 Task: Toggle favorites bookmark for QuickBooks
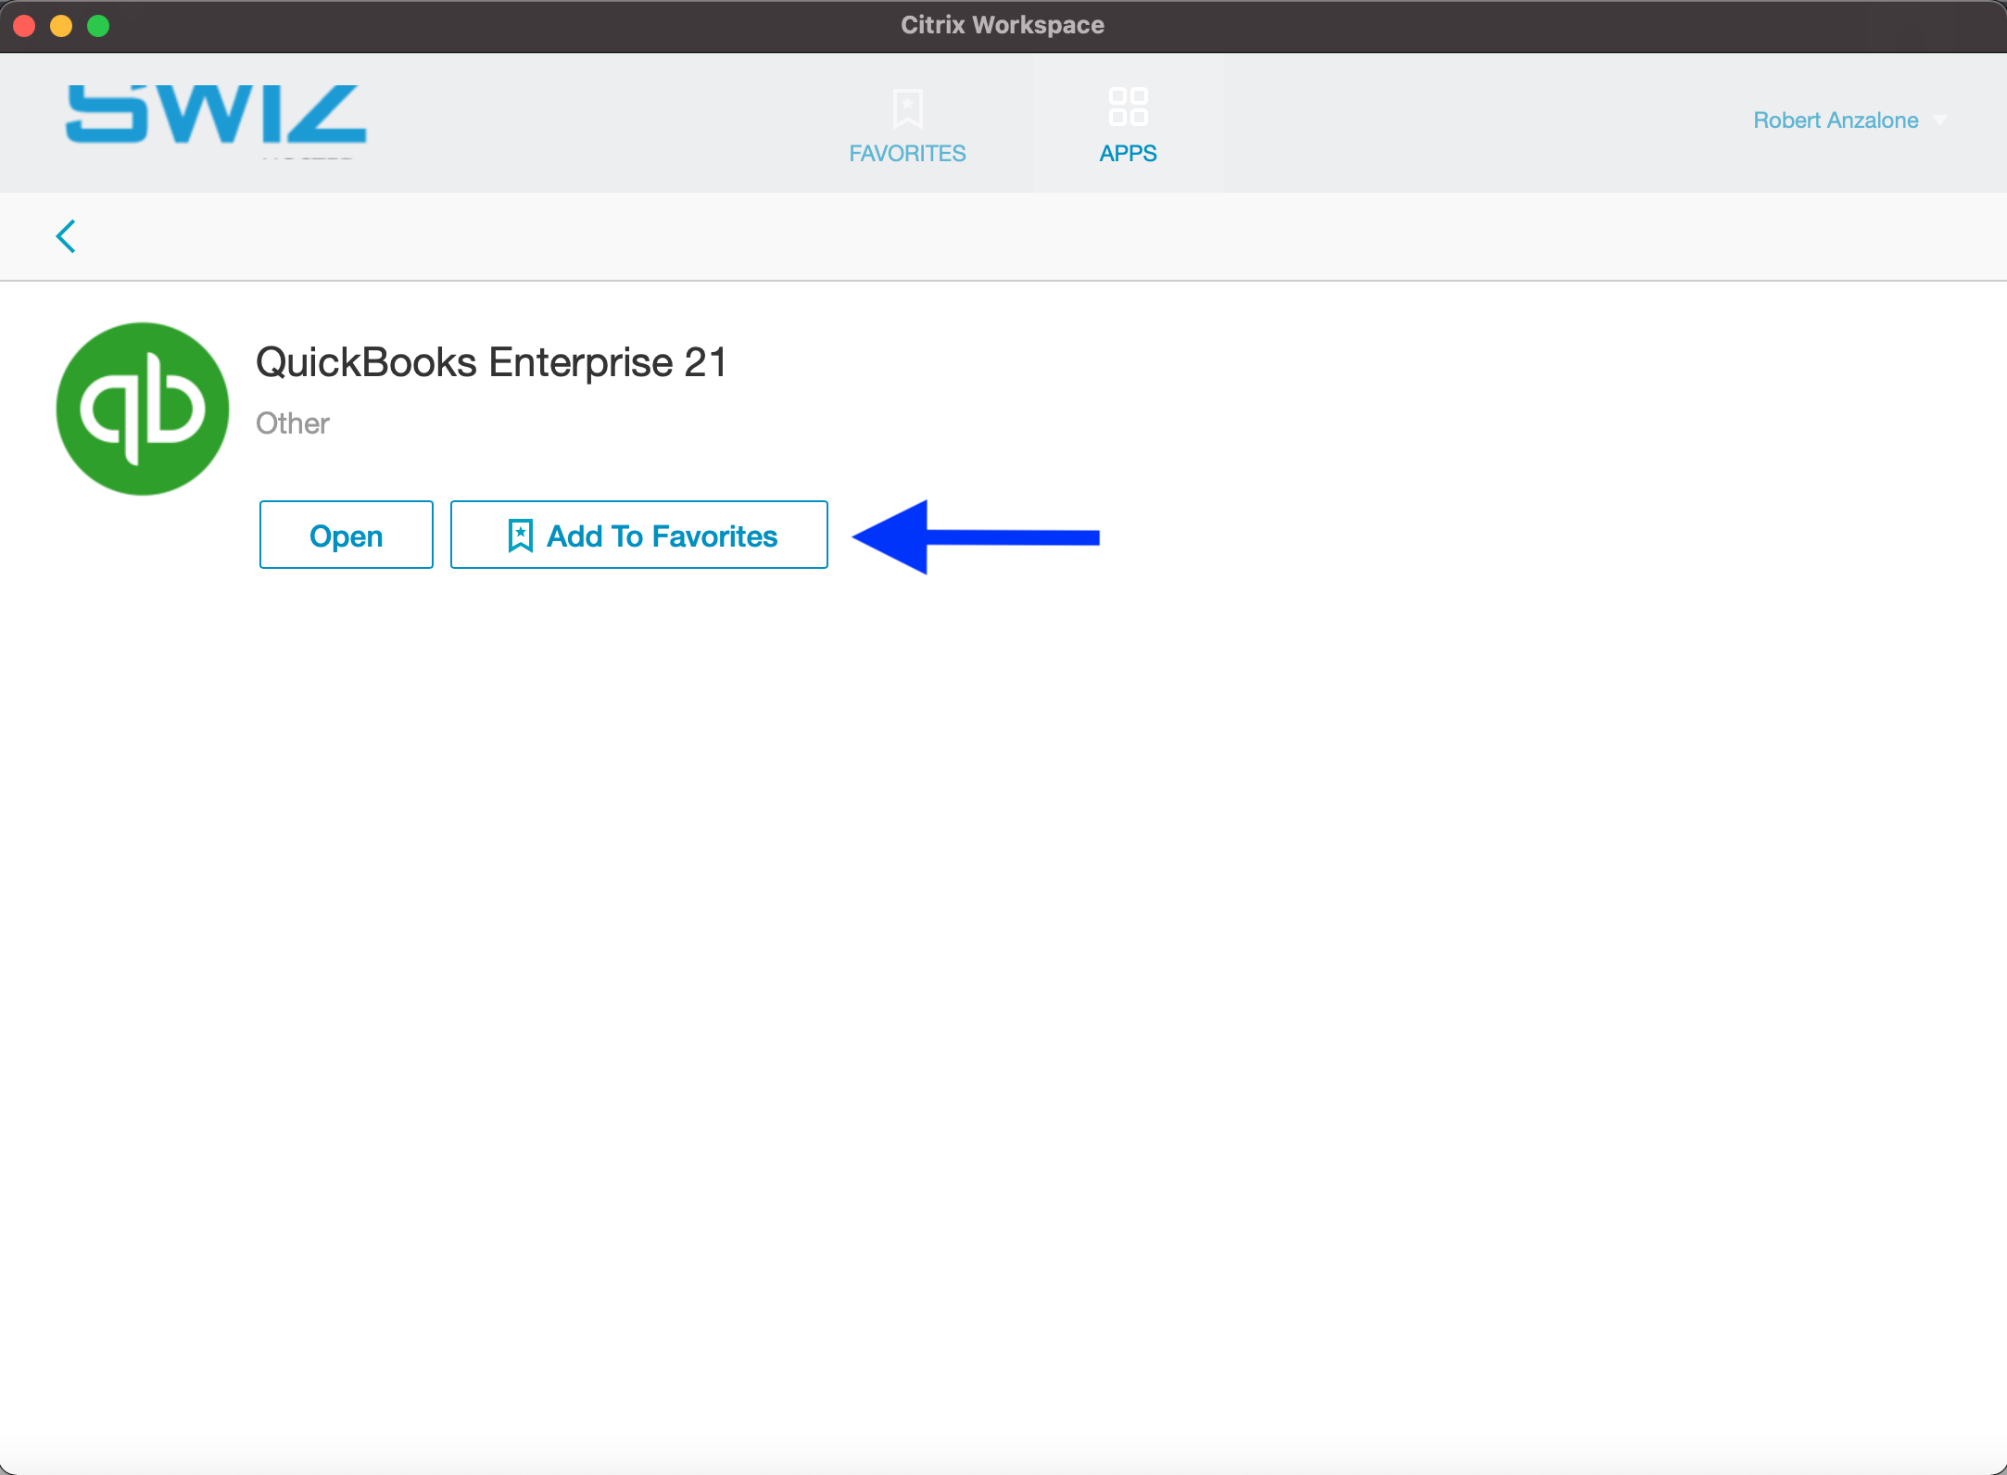click(x=638, y=535)
